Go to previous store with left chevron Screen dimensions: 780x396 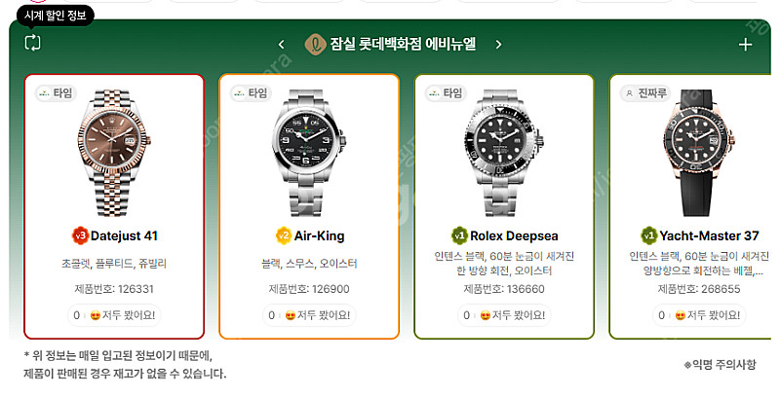[x=281, y=45]
